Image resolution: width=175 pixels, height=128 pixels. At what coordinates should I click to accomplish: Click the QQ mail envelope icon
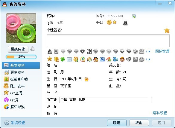[x=69, y=59]
